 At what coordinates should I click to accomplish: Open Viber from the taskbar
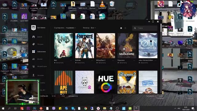pyautogui.click(x=54, y=108)
